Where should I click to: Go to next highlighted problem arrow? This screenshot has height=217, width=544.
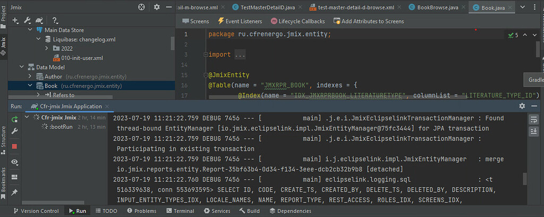tap(534, 34)
